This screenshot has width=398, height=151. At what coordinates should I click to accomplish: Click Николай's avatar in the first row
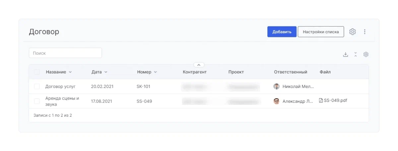point(276,86)
